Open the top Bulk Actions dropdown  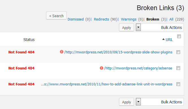click(x=160, y=28)
